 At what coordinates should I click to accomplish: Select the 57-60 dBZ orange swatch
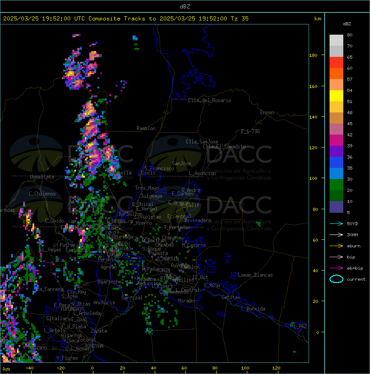[336, 73]
